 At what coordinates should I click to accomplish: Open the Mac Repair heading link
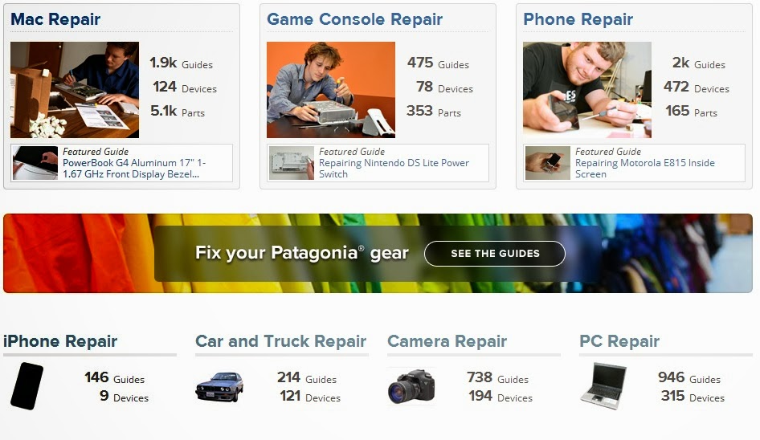[x=55, y=19]
